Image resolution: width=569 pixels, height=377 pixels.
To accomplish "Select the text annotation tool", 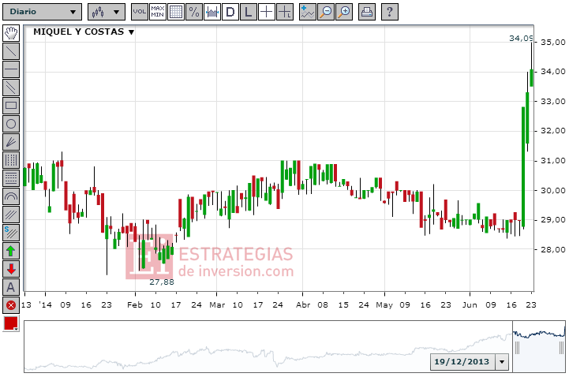I will (11, 287).
